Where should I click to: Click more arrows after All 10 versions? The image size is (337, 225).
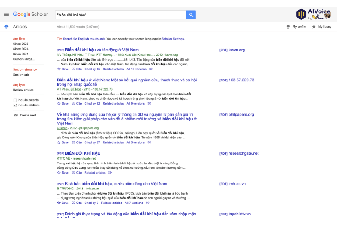coord(151,69)
